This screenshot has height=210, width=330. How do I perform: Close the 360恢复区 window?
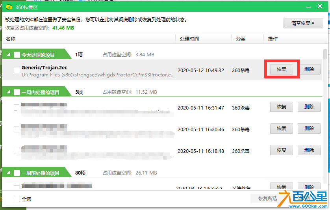click(x=320, y=6)
